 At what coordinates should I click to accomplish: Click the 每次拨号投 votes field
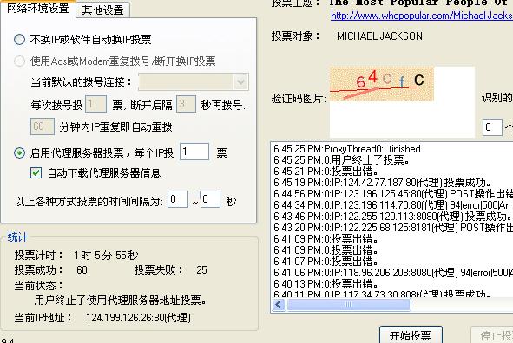[x=95, y=104]
